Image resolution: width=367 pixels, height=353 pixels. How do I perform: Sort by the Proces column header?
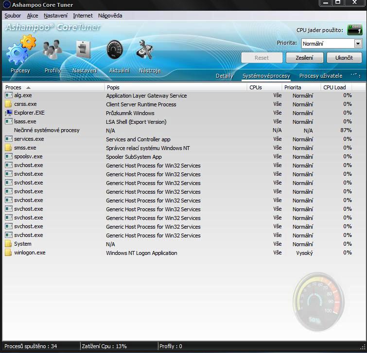53,87
